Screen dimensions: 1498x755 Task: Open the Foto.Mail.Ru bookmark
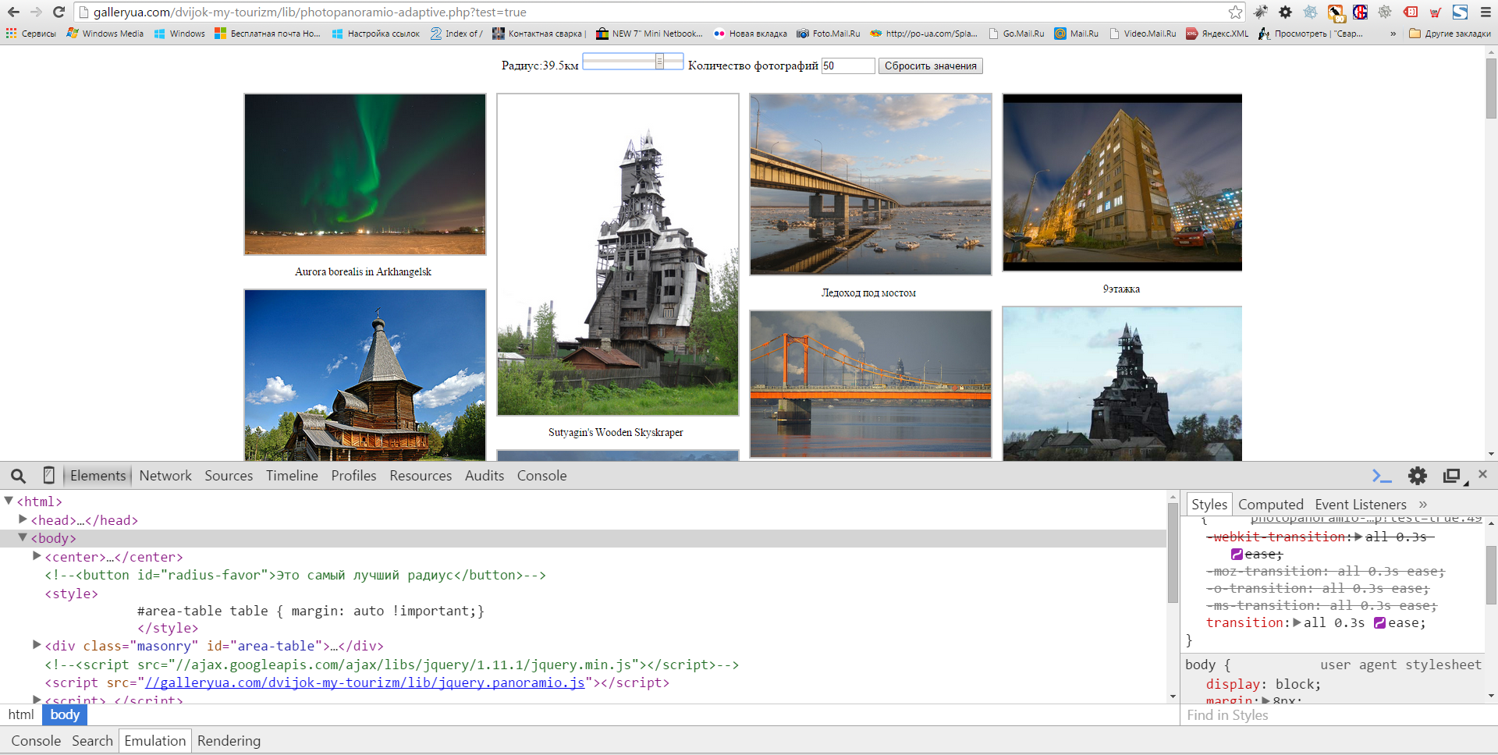coord(828,34)
